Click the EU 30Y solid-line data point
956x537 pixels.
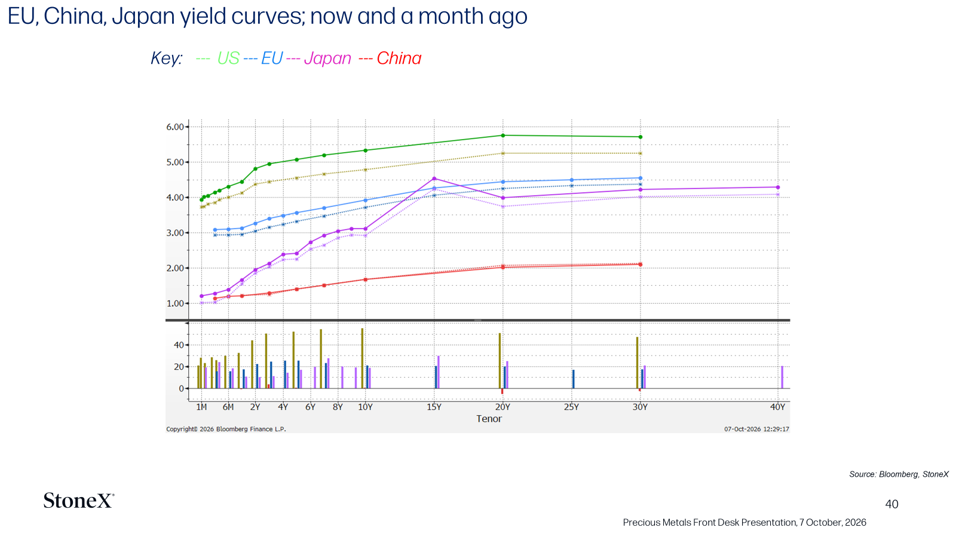coord(641,178)
